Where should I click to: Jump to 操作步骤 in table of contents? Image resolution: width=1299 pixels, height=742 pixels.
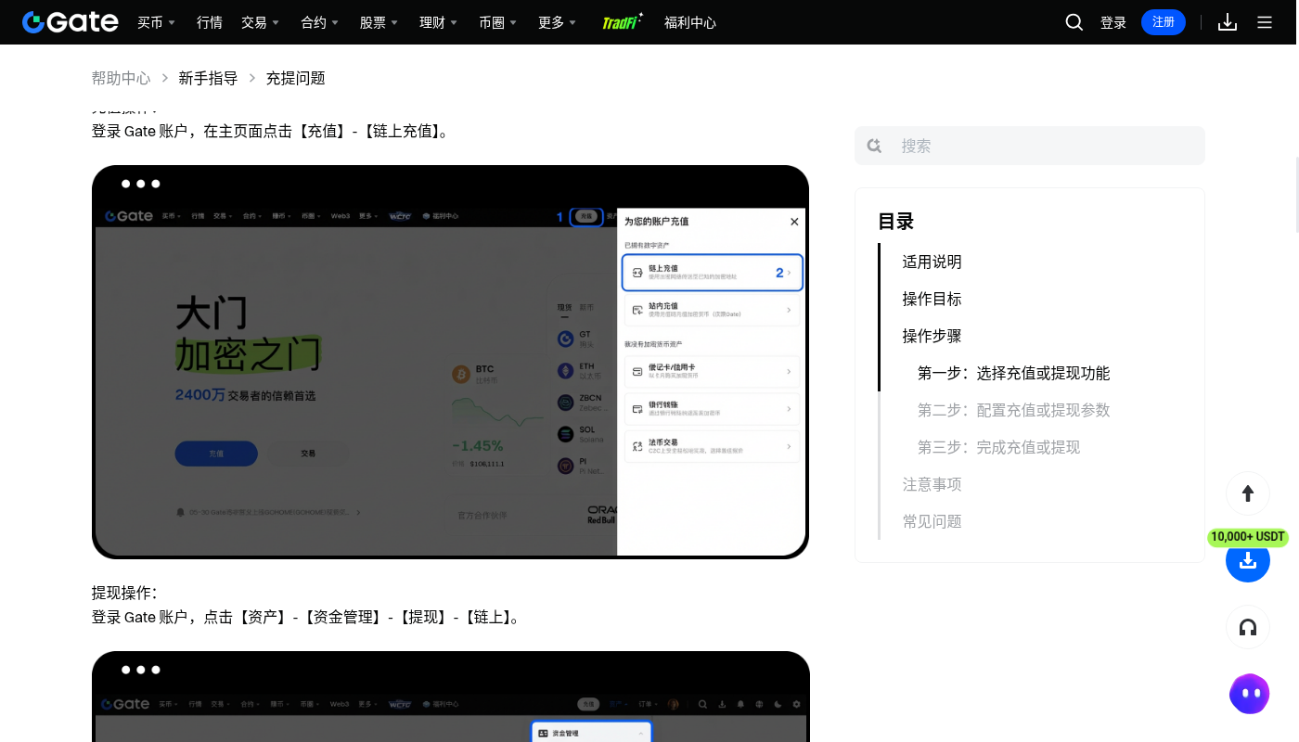(932, 336)
